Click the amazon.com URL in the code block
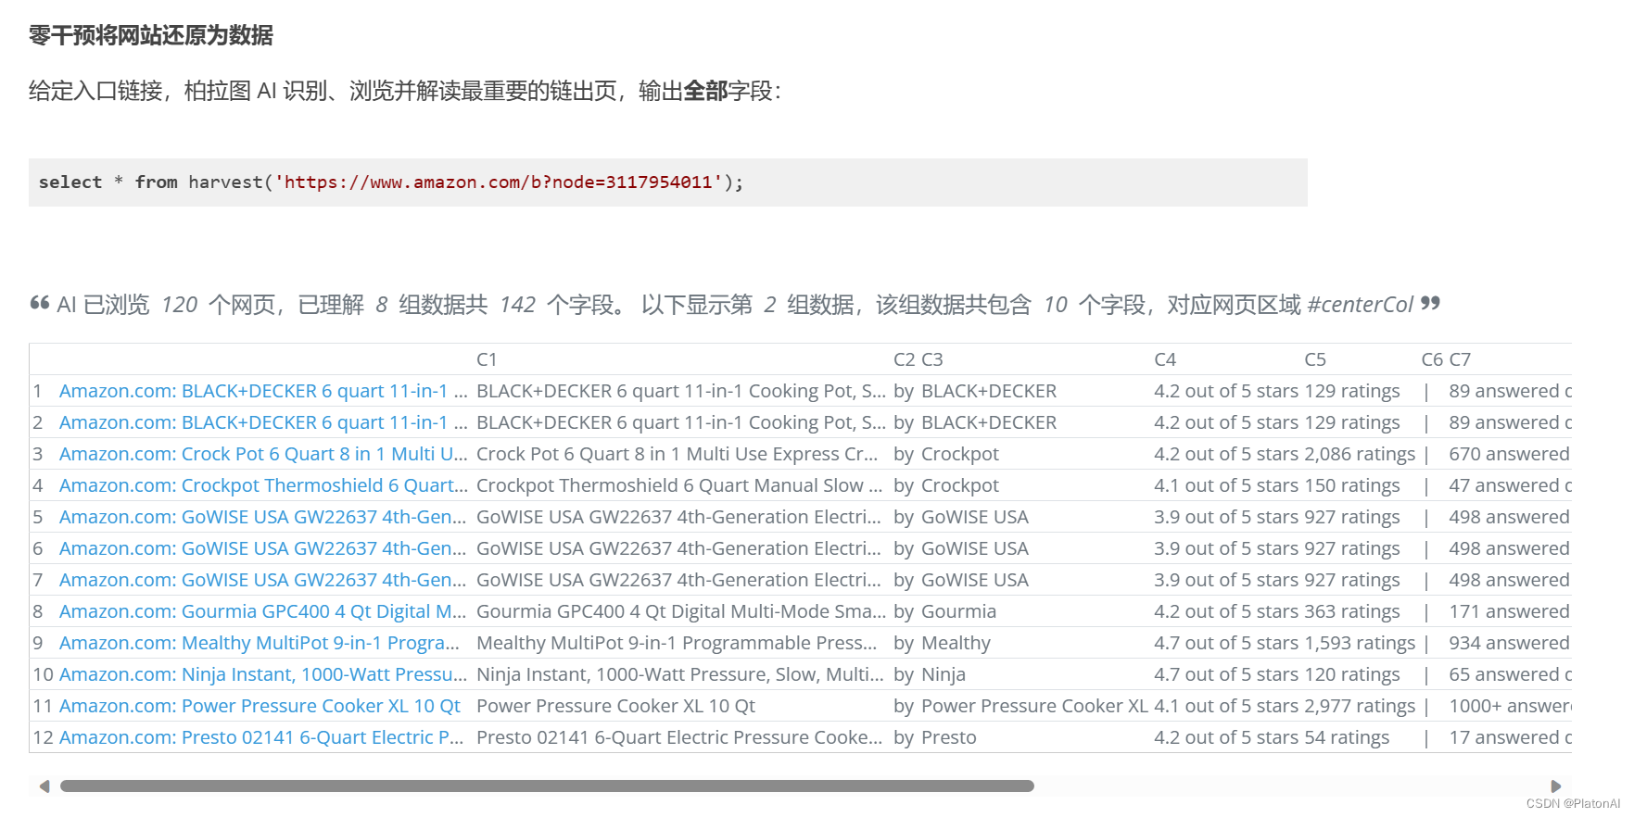 coord(499,182)
